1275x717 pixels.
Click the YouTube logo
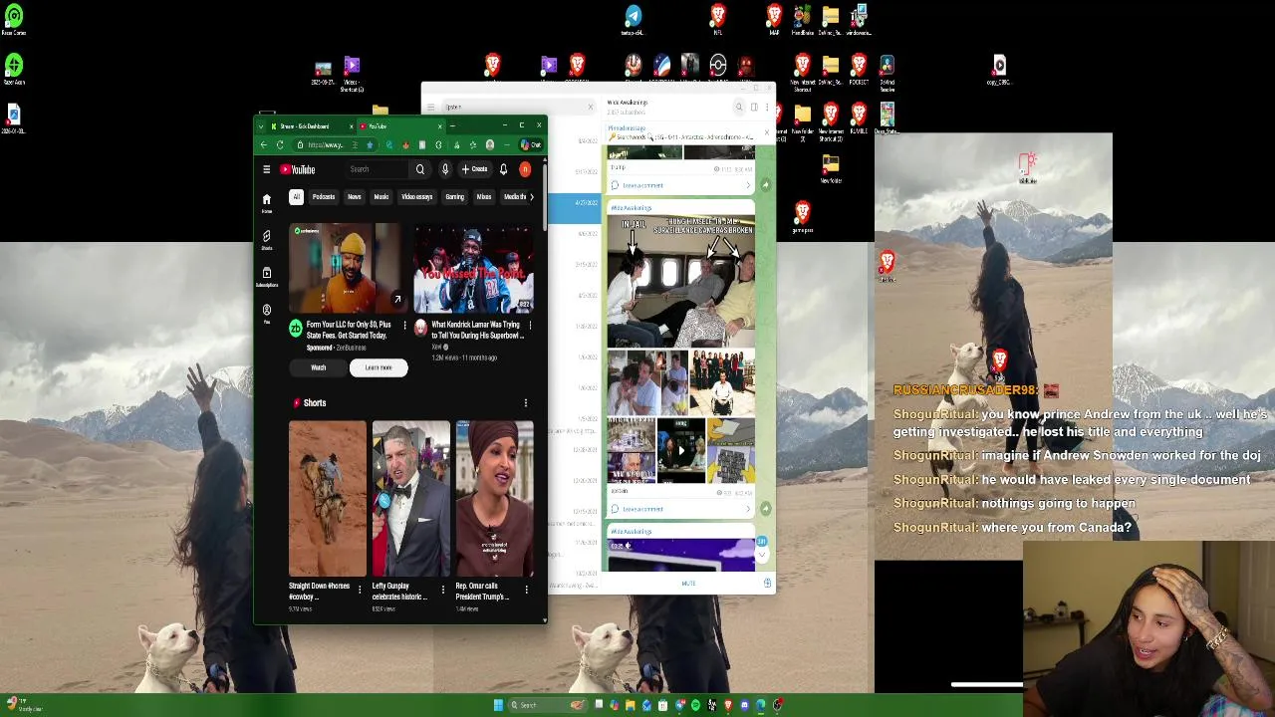point(297,169)
